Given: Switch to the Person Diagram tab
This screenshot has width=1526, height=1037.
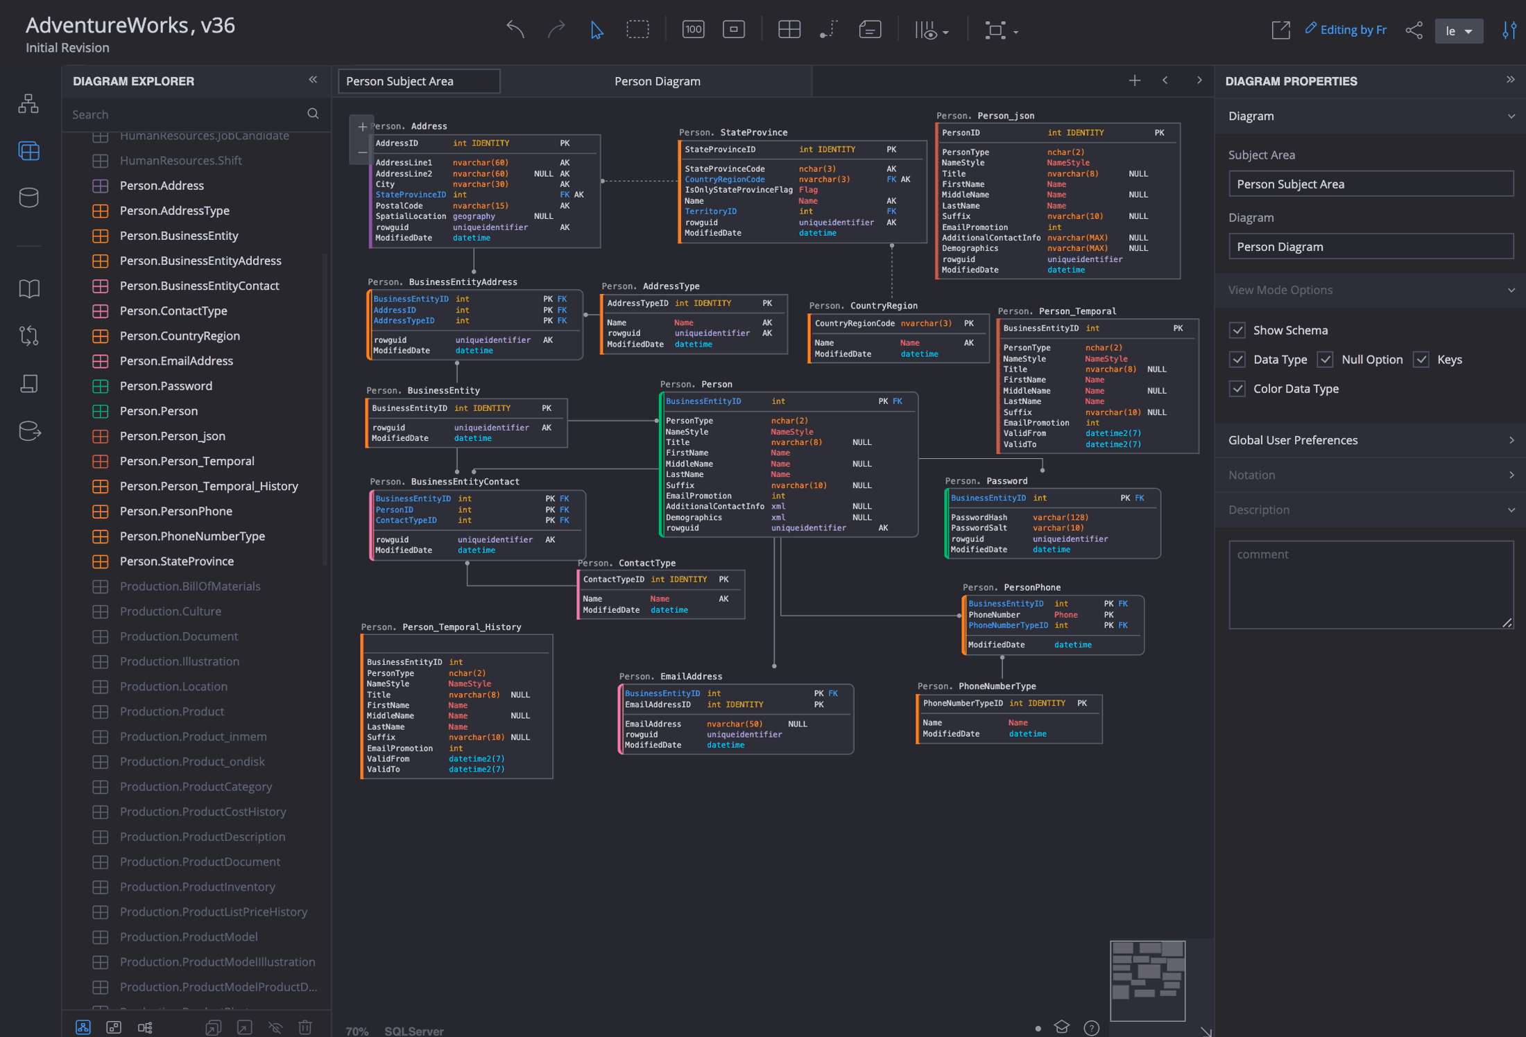Looking at the screenshot, I should tap(657, 81).
